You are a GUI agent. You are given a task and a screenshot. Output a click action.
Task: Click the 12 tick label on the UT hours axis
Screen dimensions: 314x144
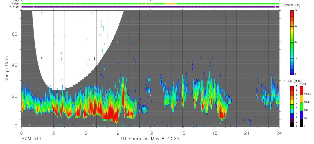click(x=150, y=133)
